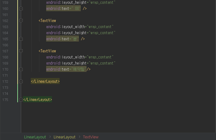The image size is (216, 140).
Task: Click layout_width attribute on line 168
Action: click(80, 57)
